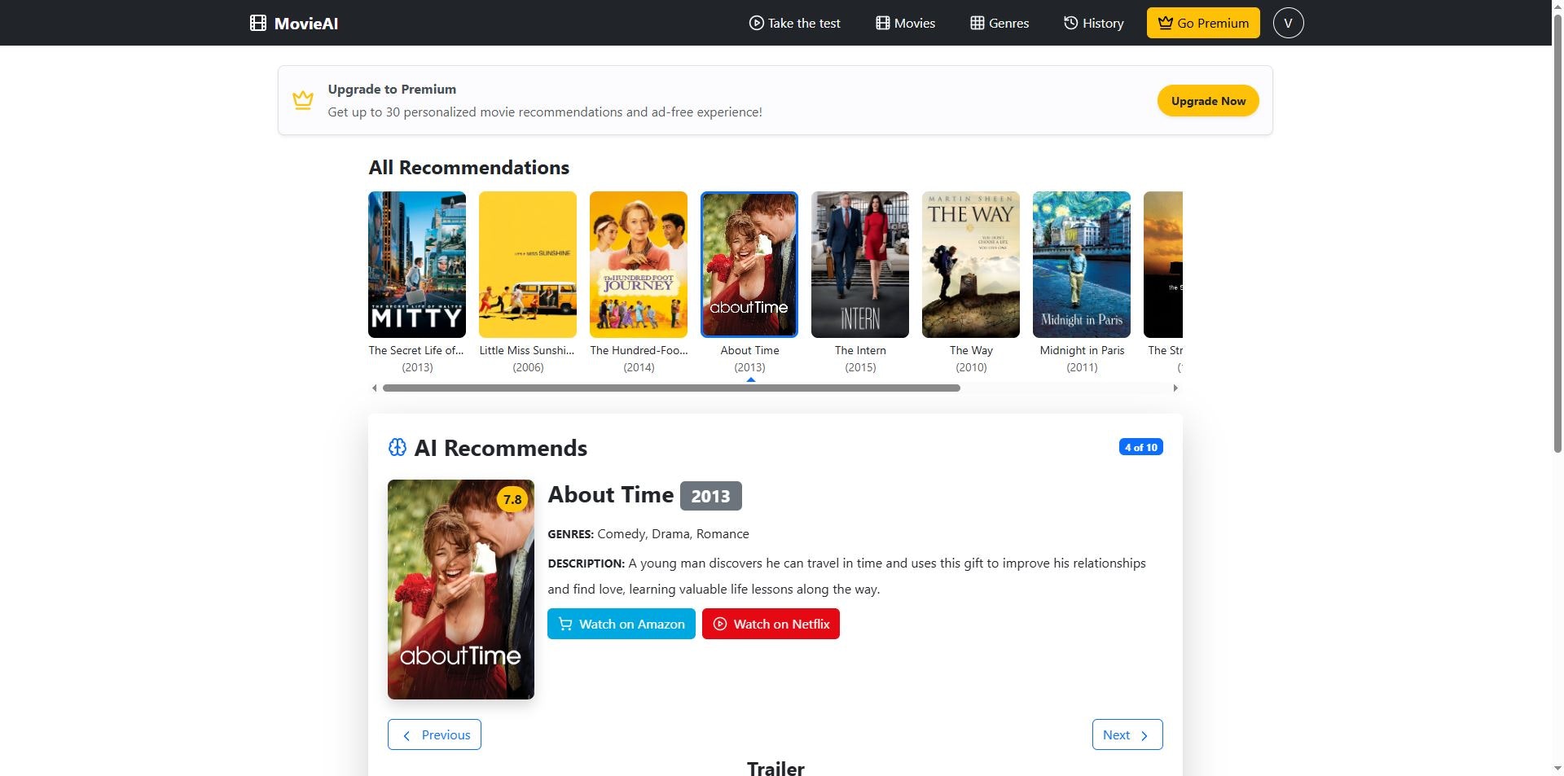The image size is (1564, 776).
Task: Open the Take the test menu item
Action: click(794, 23)
